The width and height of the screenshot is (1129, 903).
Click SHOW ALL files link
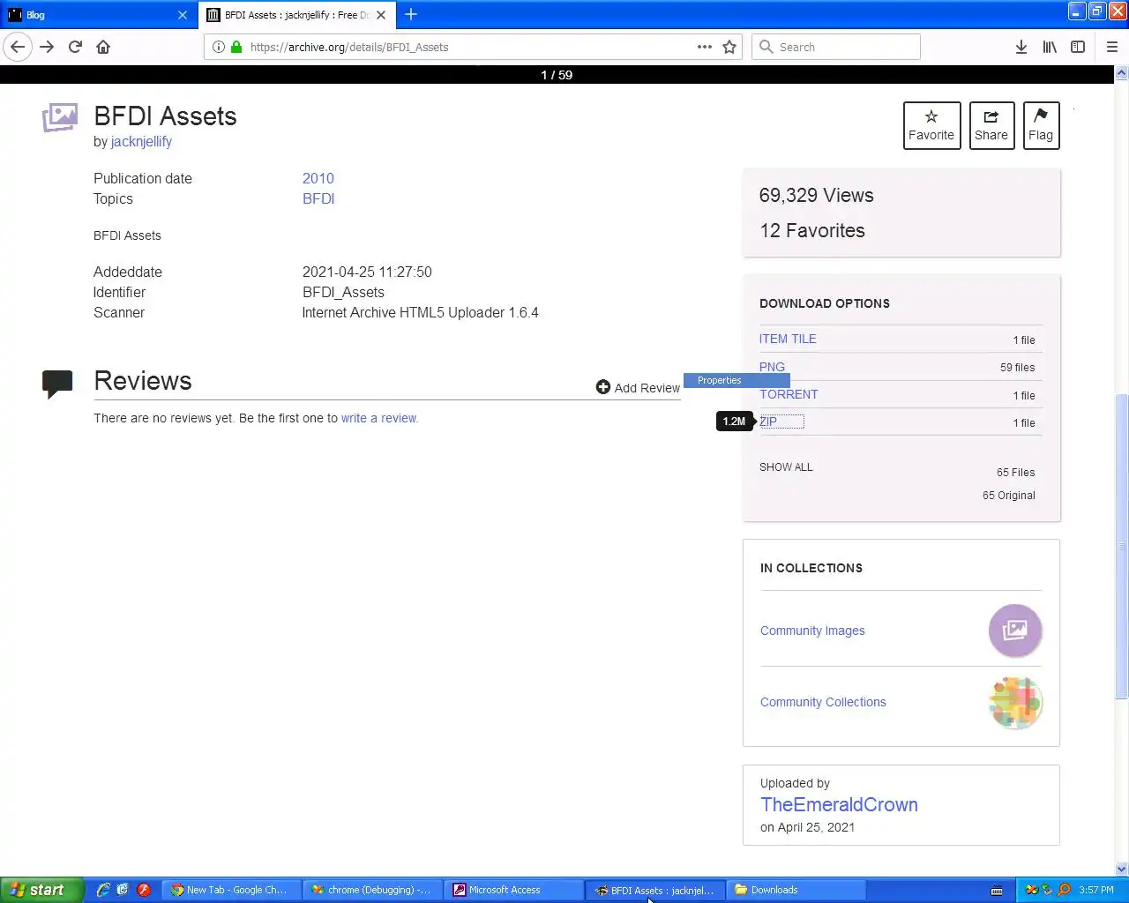[x=786, y=467]
